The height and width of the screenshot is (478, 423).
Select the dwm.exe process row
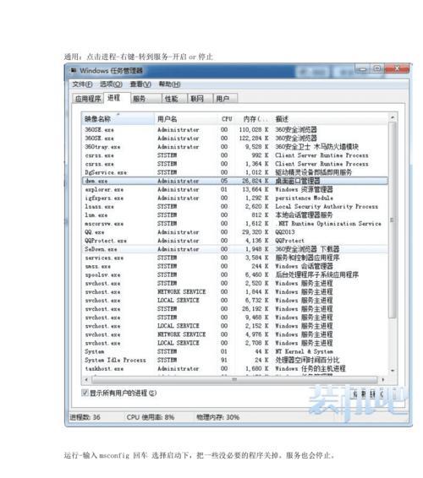pyautogui.click(x=235, y=181)
